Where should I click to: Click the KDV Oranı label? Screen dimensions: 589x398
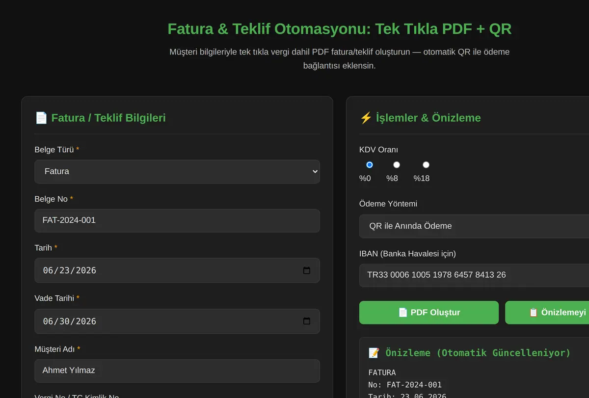[378, 150]
